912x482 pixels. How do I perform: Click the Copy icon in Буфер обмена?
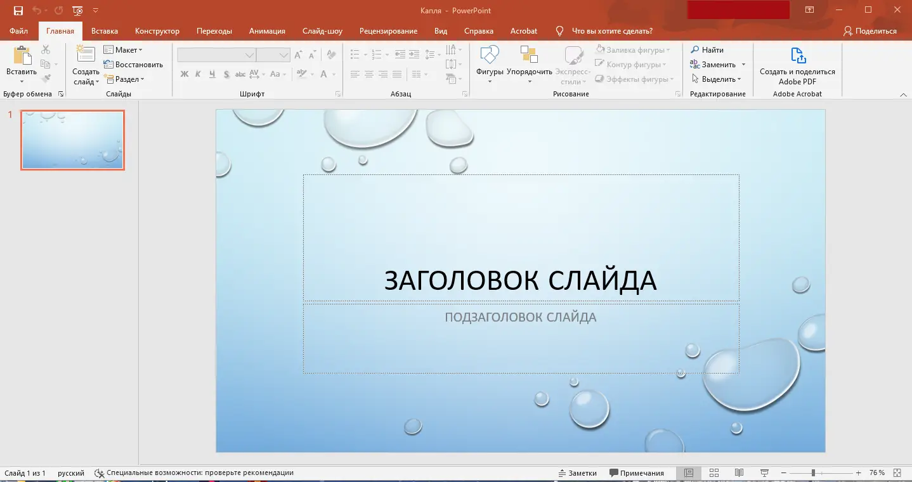click(x=46, y=64)
